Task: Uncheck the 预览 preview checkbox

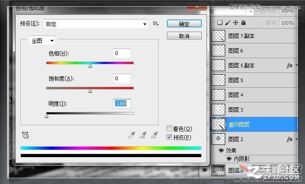Action: [169, 137]
